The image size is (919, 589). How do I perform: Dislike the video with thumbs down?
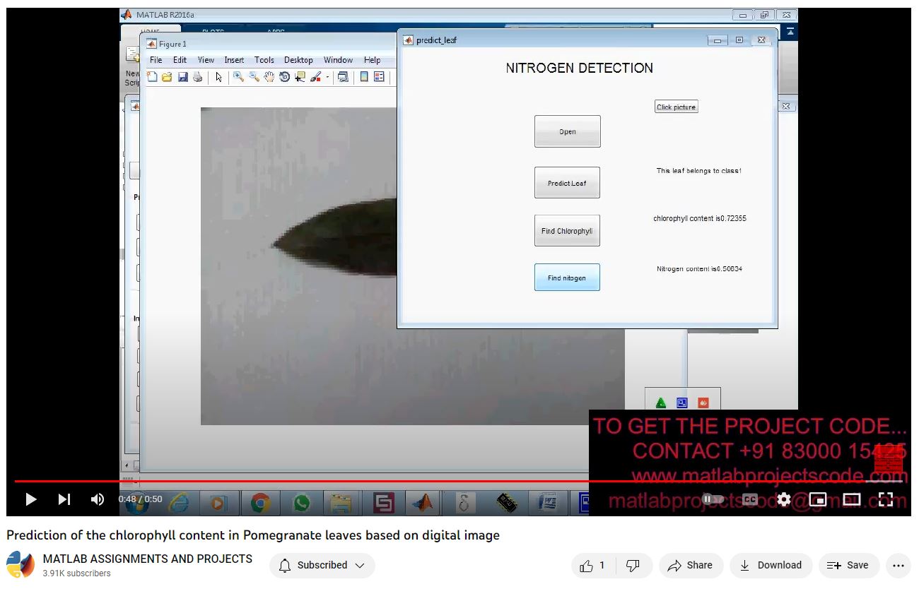pyautogui.click(x=633, y=565)
